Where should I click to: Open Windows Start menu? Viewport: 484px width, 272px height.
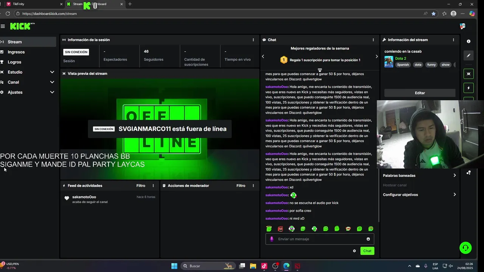point(174,266)
